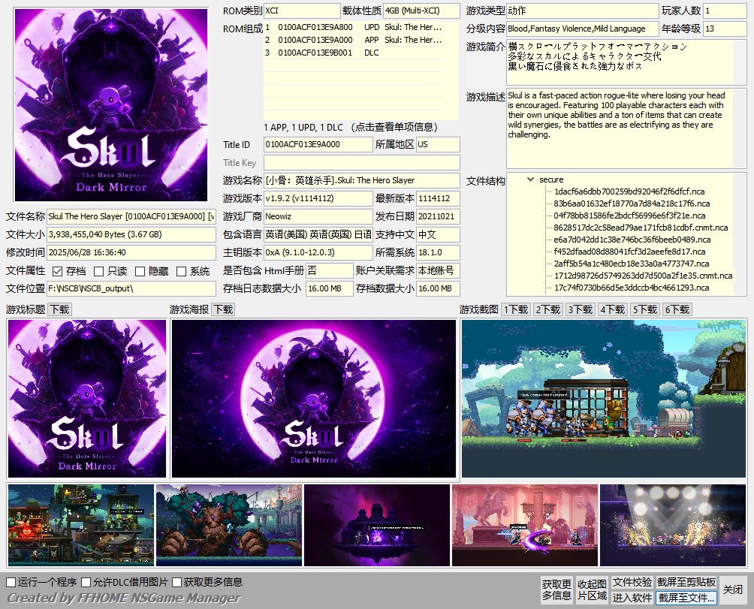Click the 修改时间 2025/06/28 field
The height and width of the screenshot is (609, 754).
[x=131, y=252]
